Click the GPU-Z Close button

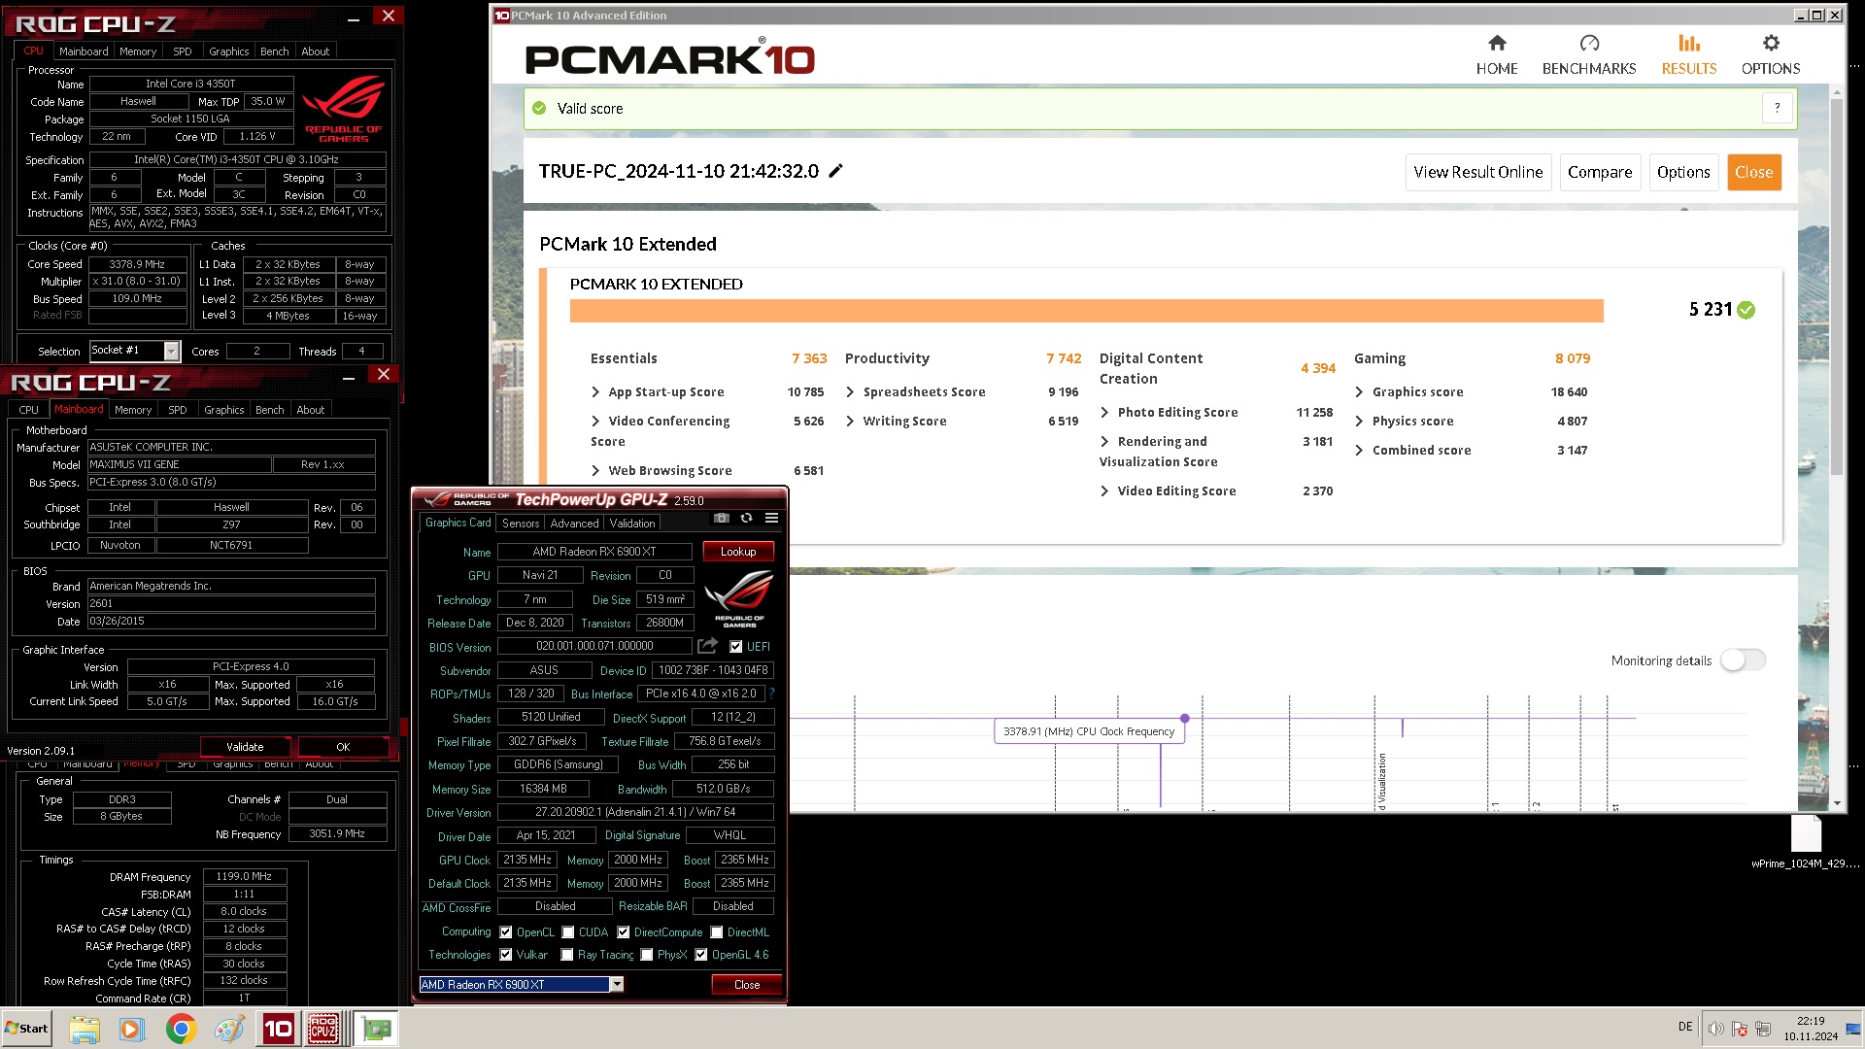746,985
